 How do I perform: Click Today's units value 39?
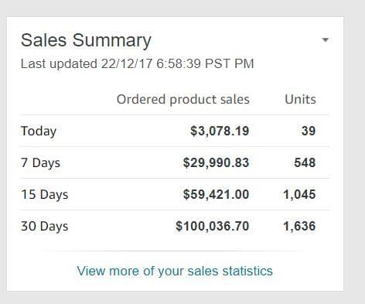click(309, 131)
